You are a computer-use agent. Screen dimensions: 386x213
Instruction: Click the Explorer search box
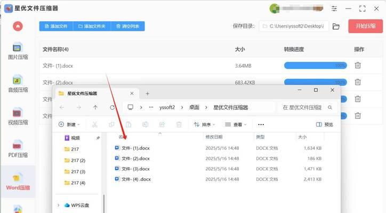307,108
